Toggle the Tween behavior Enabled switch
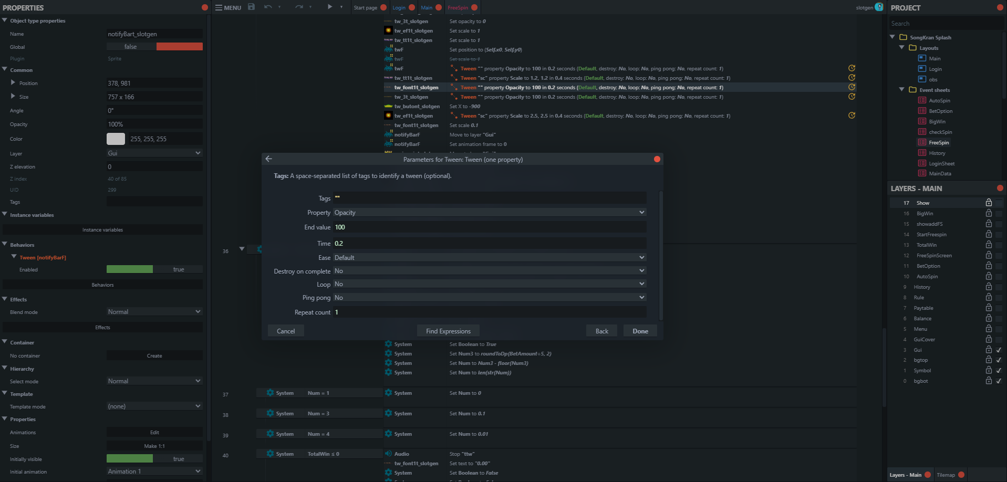The height and width of the screenshot is (482, 1007). point(154,269)
